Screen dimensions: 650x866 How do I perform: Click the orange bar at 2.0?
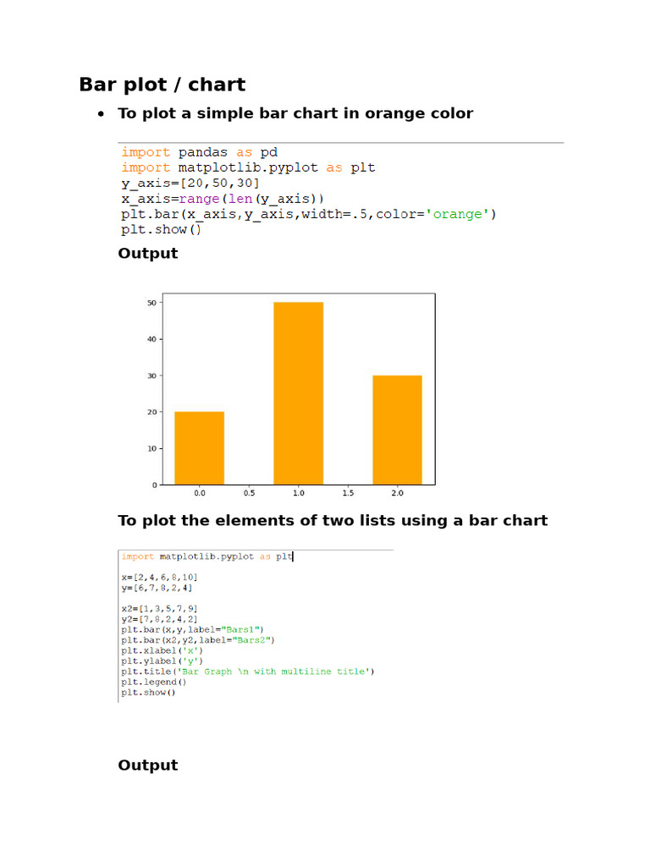397,430
